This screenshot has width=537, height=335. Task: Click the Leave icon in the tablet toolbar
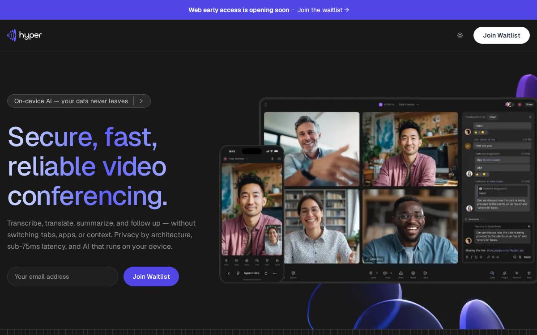pos(426,273)
